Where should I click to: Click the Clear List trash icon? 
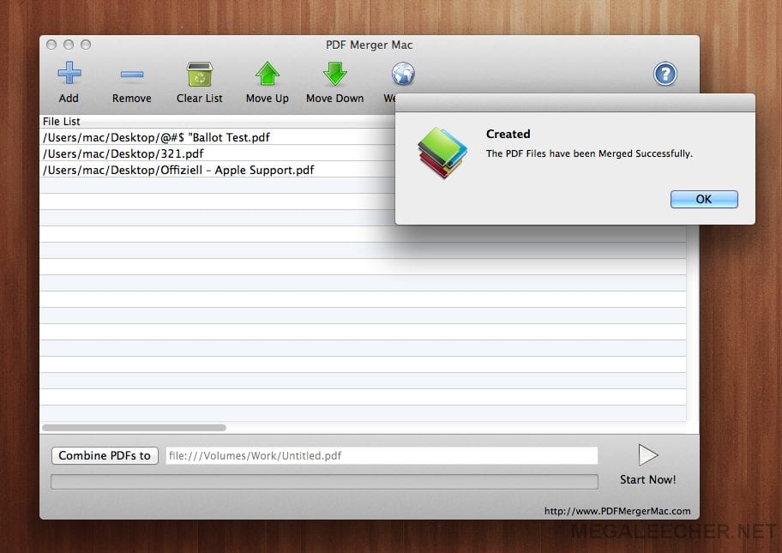pyautogui.click(x=200, y=74)
